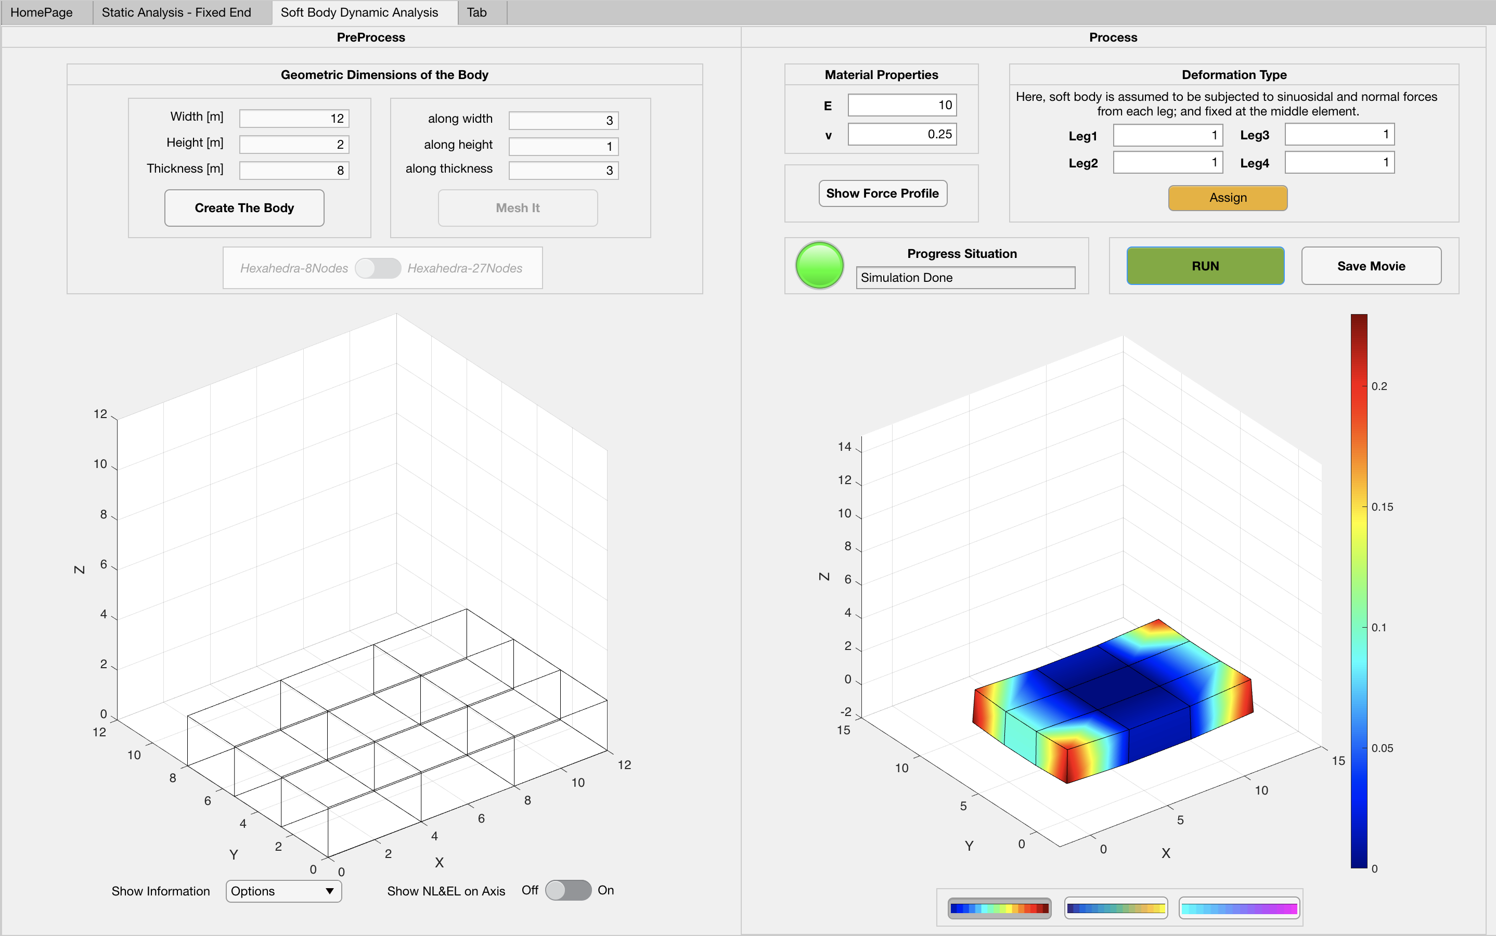Screen dimensions: 1496x936
Task: Edit the Leg1 force value
Action: [1168, 134]
